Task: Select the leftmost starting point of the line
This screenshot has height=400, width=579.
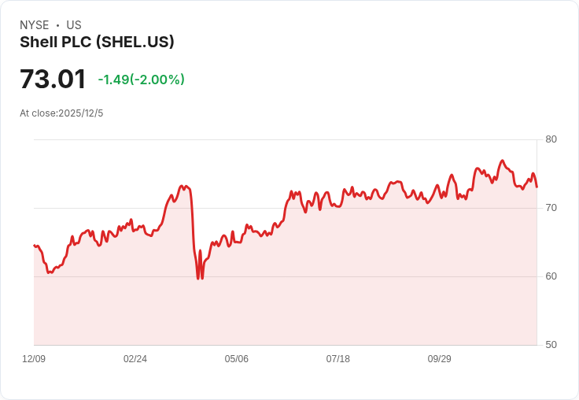Action: coord(34,245)
